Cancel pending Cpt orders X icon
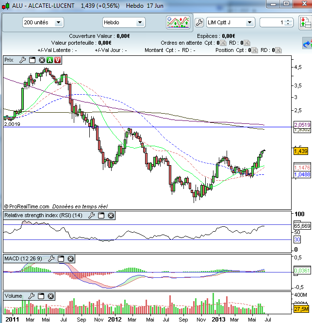312x323 pixels. [223, 43]
